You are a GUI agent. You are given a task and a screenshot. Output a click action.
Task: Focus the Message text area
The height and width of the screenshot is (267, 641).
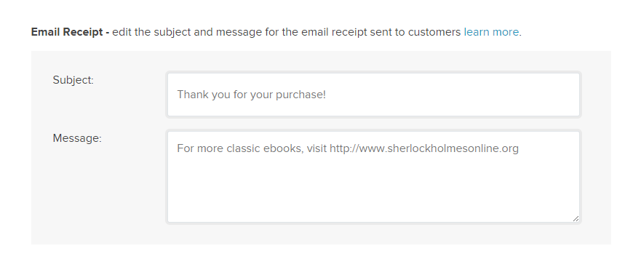[x=373, y=177]
